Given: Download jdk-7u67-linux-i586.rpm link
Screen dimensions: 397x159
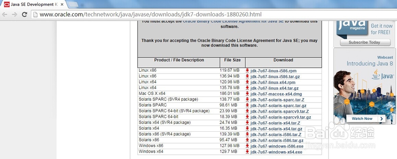Looking at the screenshot, I should [274, 71].
